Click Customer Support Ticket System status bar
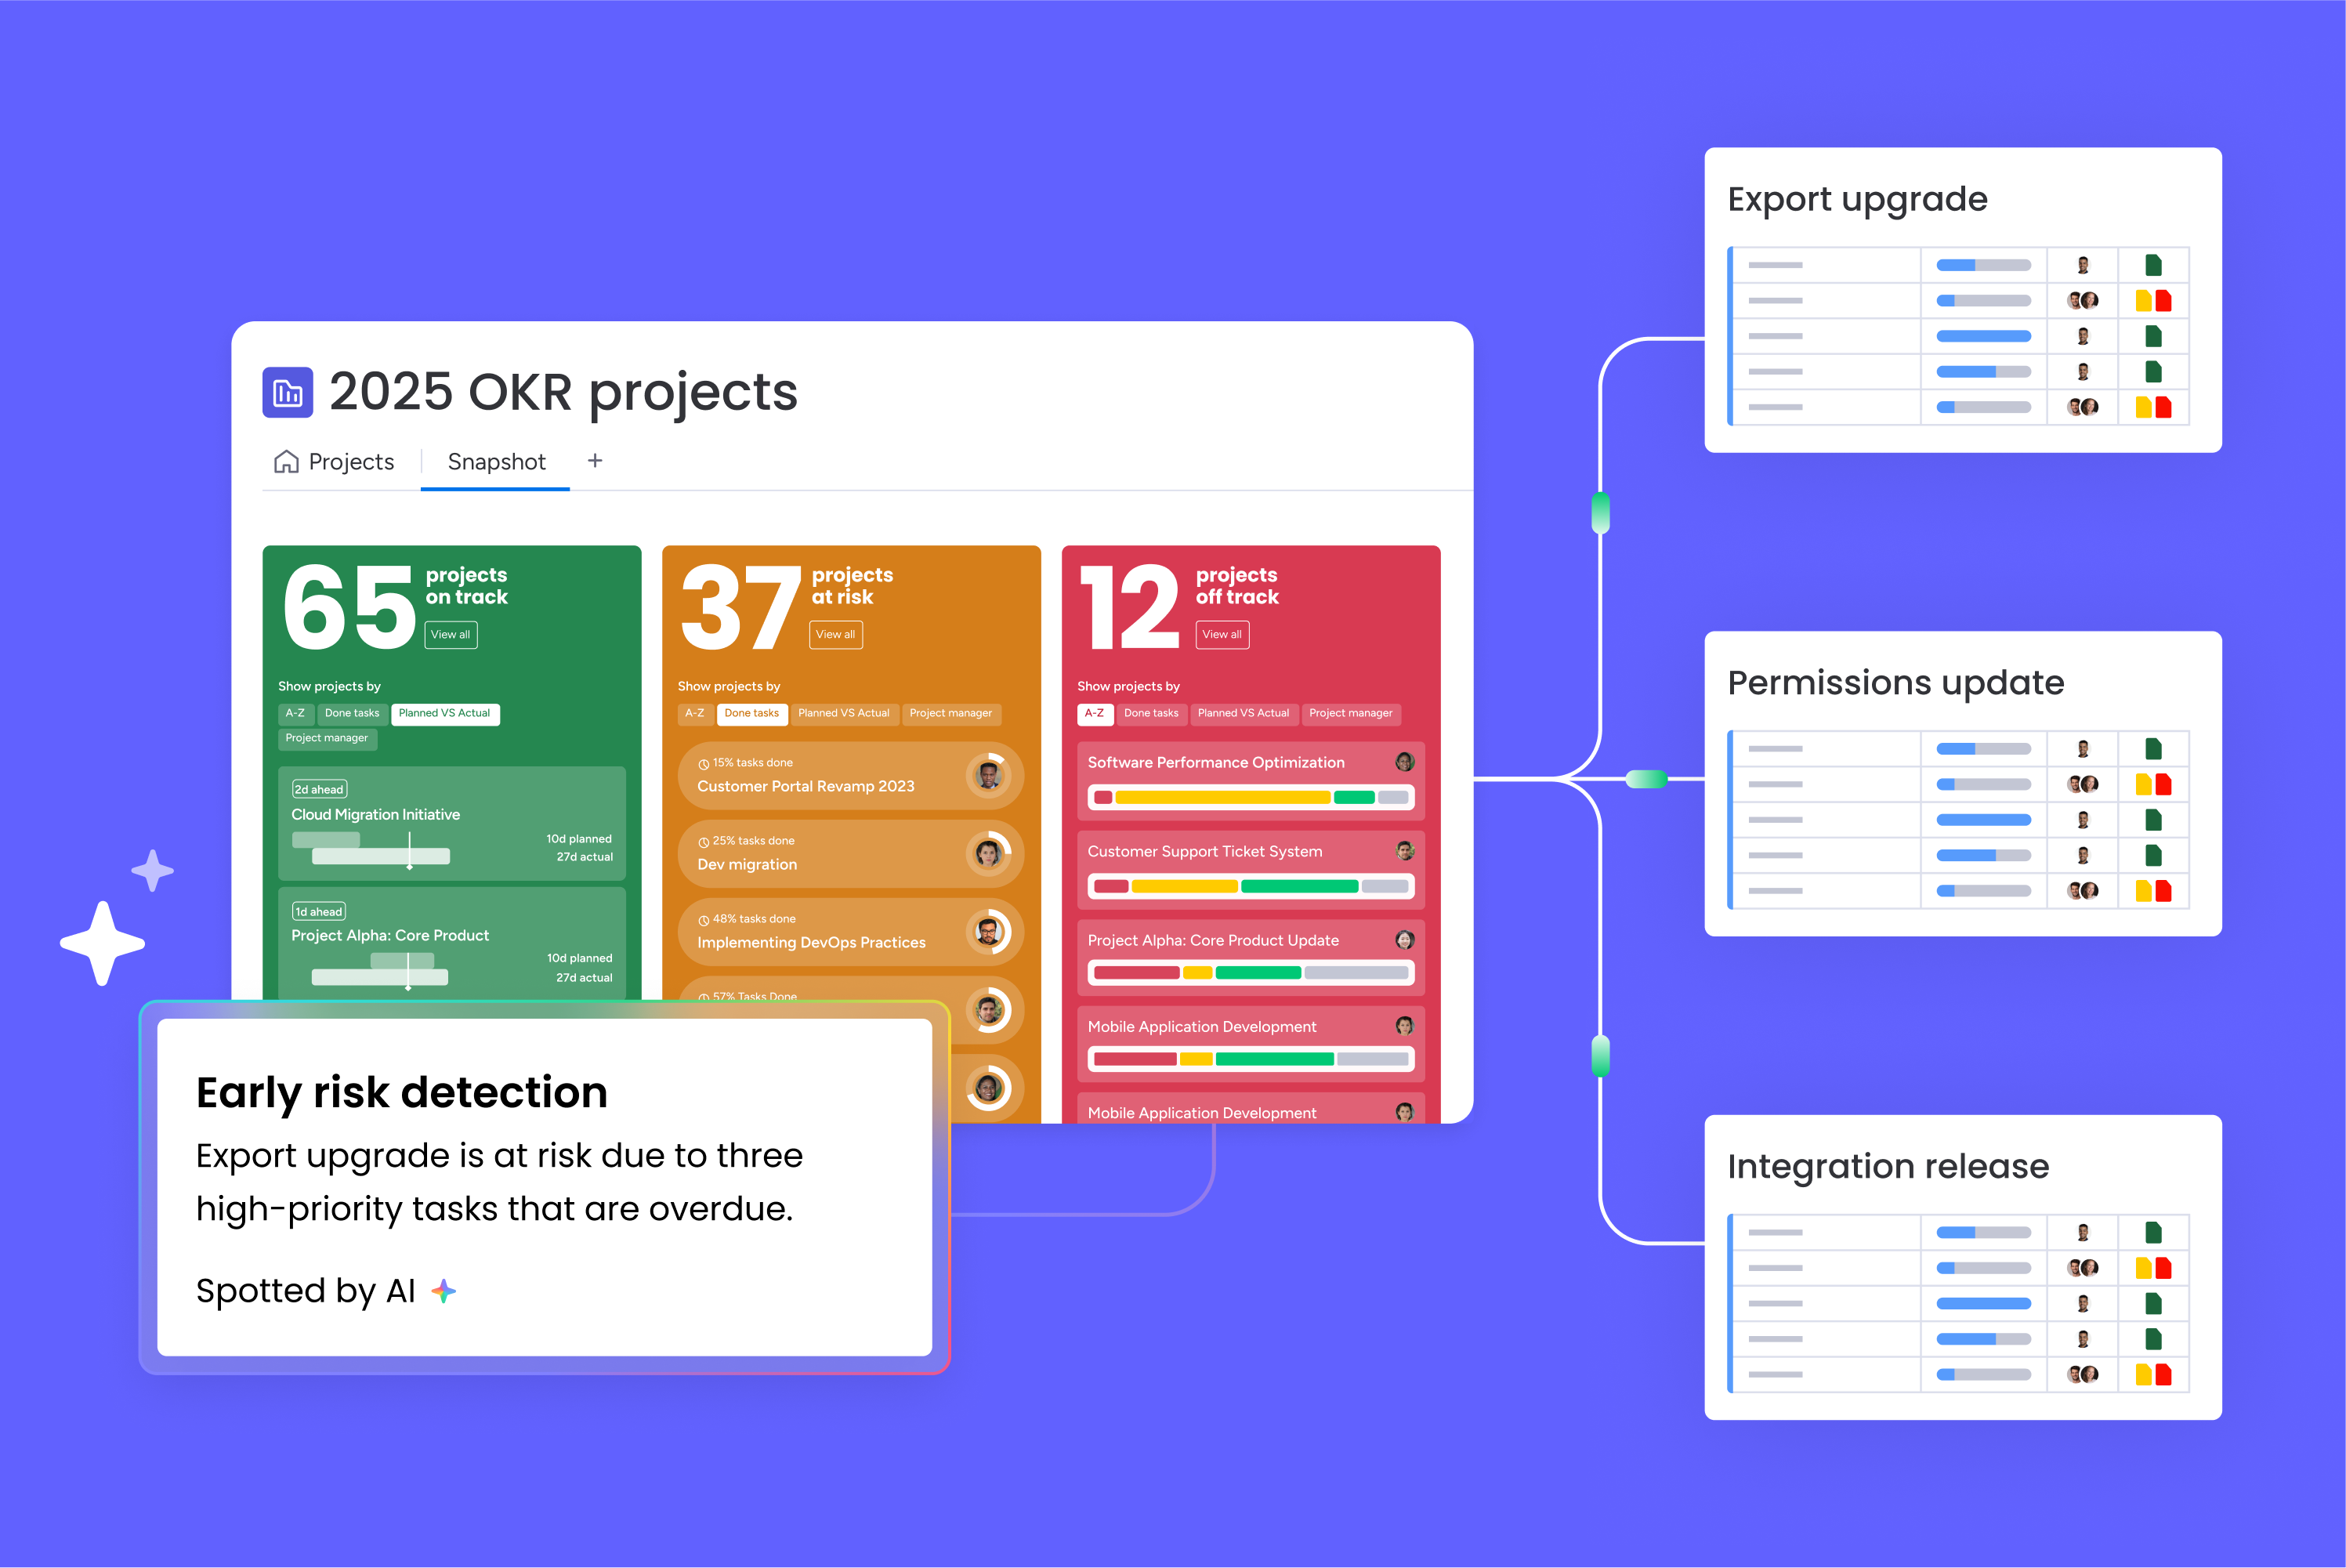This screenshot has width=2346, height=1568. [1250, 886]
